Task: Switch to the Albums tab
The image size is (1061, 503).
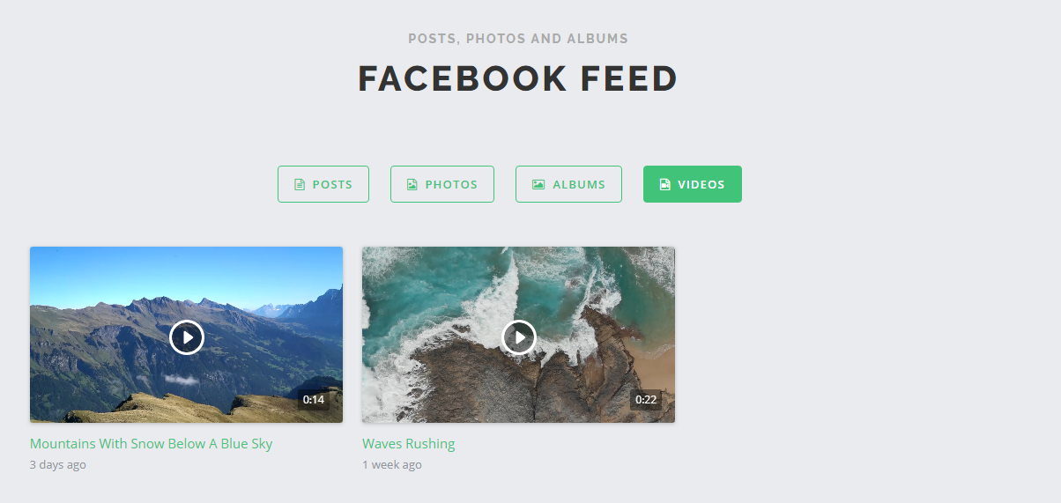Action: [568, 184]
